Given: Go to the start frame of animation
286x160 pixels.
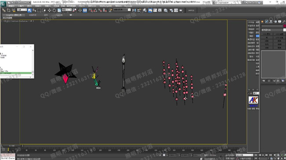Looking at the screenshot, I should pos(256,155).
